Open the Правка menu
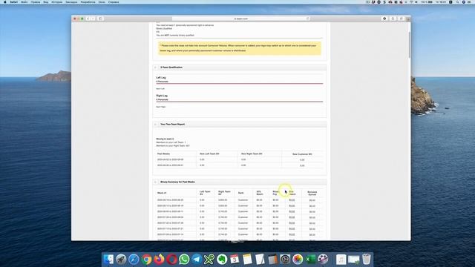The height and width of the screenshot is (267, 475). pos(36,2)
